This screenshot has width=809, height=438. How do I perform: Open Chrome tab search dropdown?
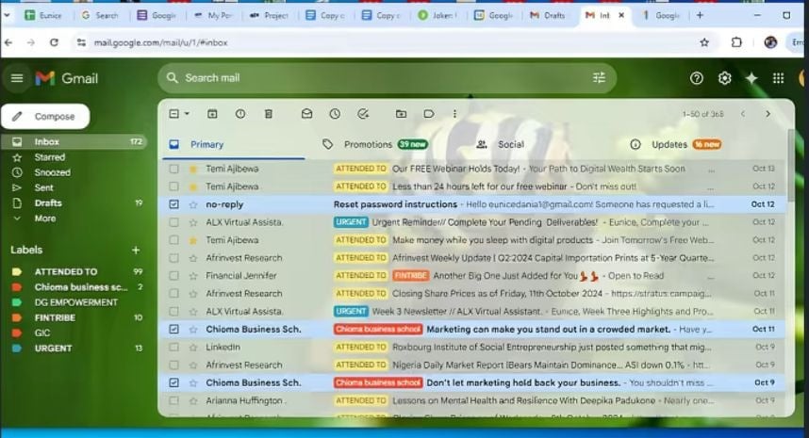coord(7,15)
